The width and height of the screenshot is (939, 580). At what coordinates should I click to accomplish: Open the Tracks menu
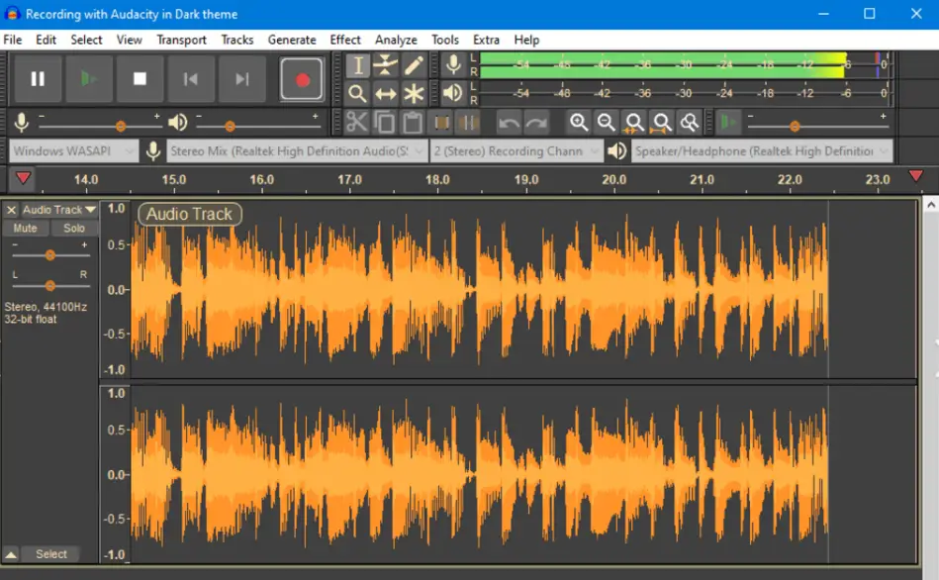click(x=237, y=40)
